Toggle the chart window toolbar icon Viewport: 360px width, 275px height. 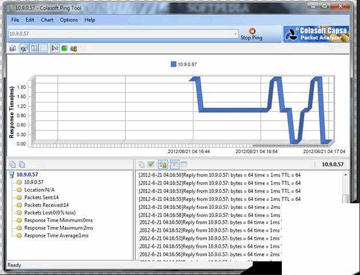click(x=24, y=48)
